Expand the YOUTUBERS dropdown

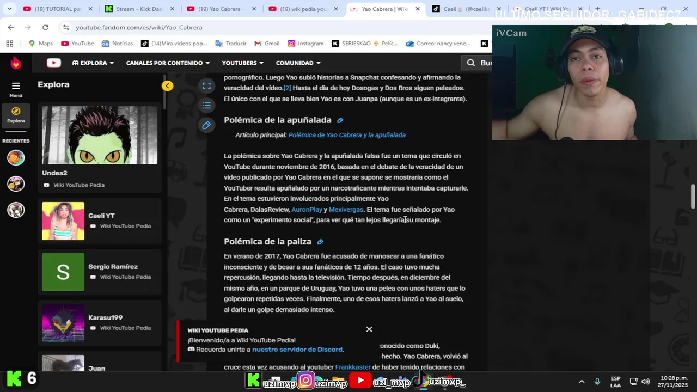tap(243, 63)
